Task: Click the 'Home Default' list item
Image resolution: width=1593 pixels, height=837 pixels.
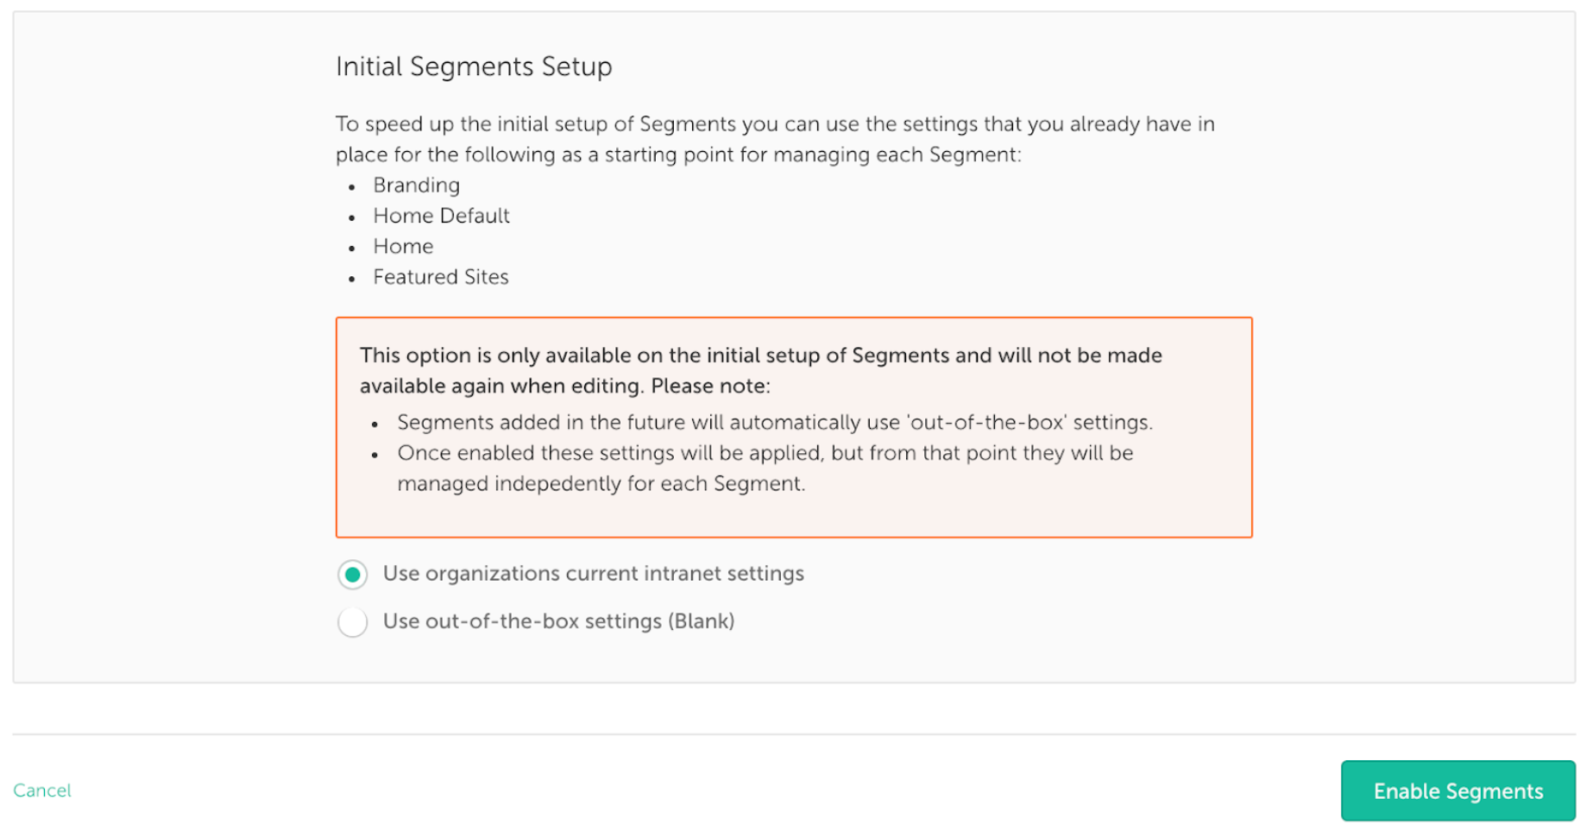Action: click(x=441, y=216)
